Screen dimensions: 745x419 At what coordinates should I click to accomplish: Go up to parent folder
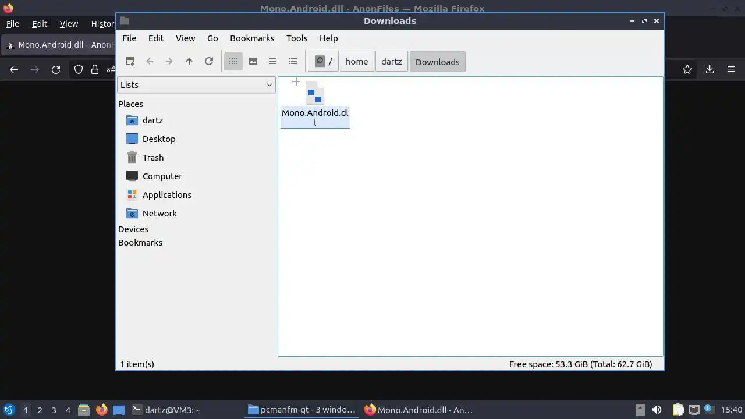189,61
